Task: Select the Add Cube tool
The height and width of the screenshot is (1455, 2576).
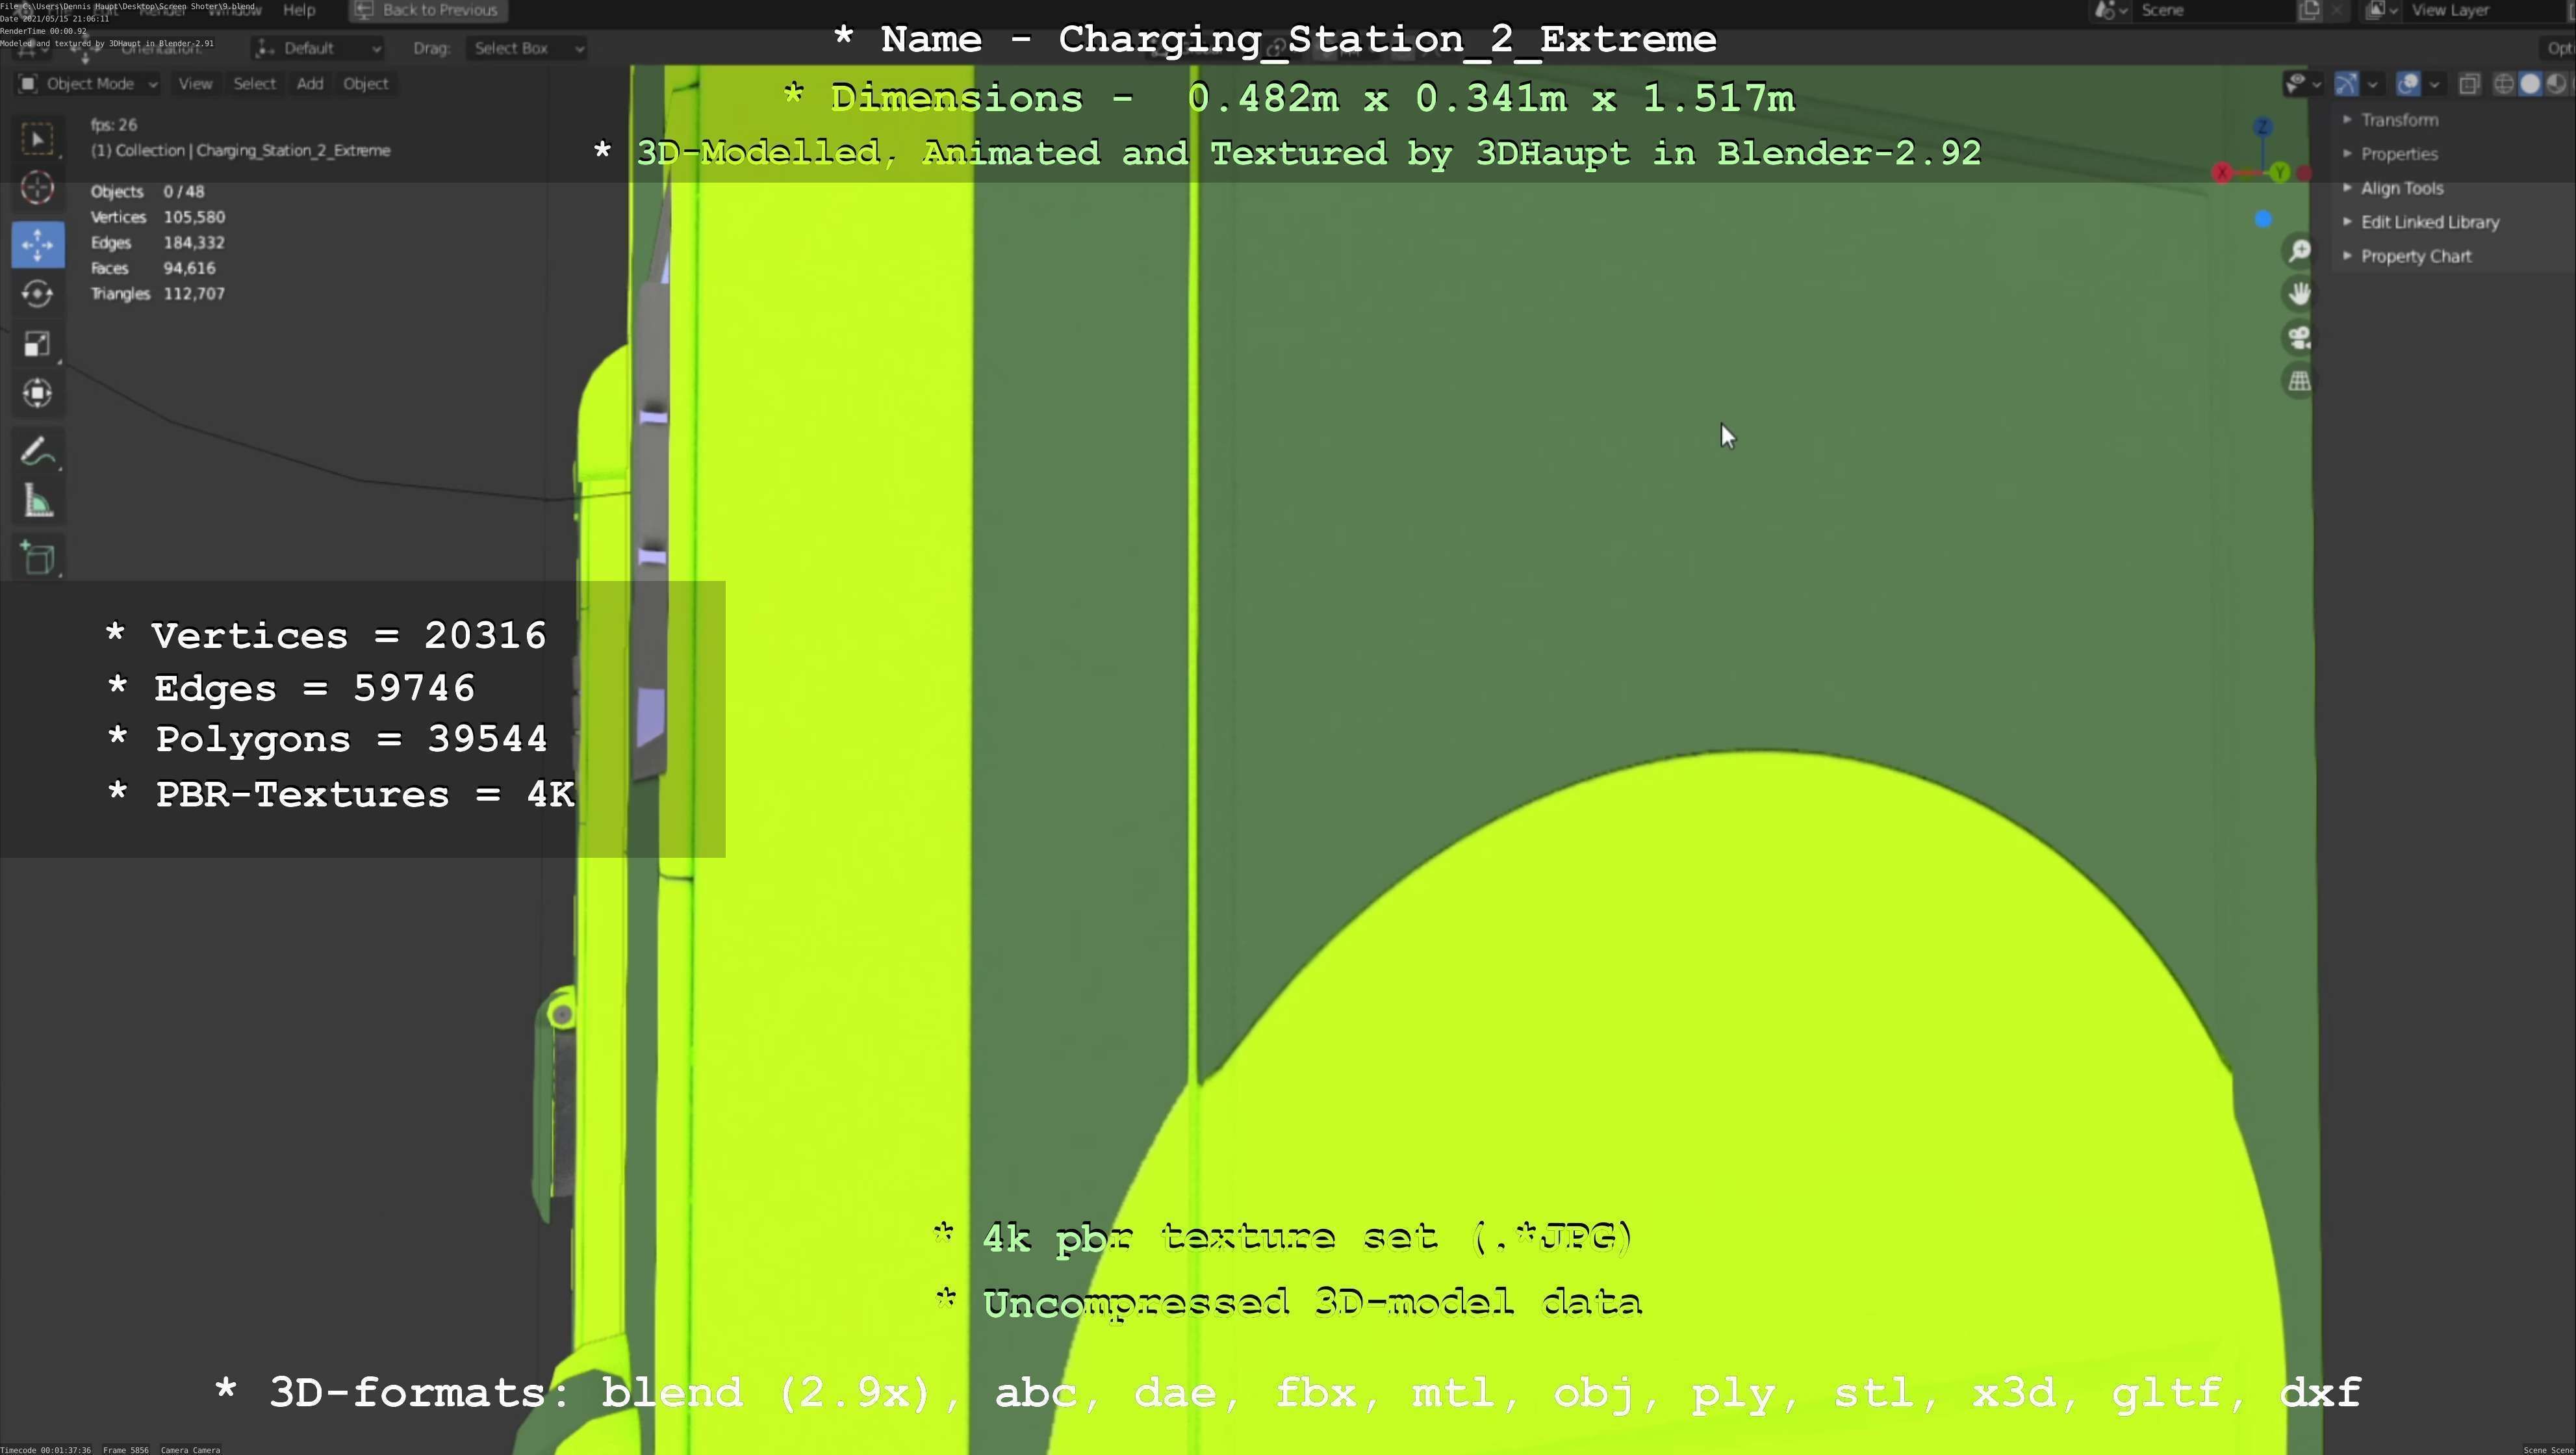Action: click(37, 558)
